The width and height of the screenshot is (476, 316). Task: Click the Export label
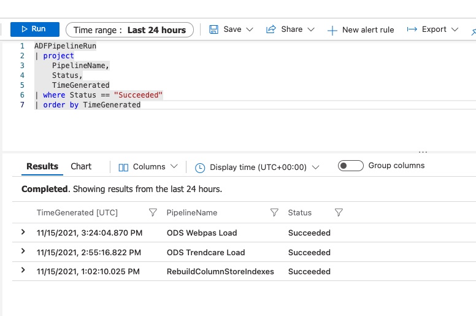[434, 29]
